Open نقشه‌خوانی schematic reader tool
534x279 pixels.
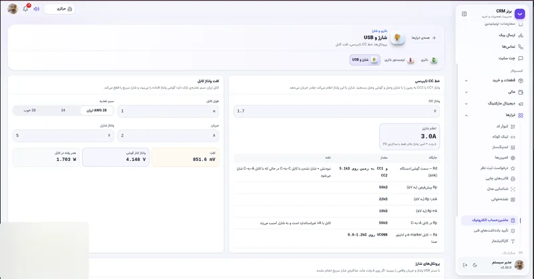coord(499,200)
